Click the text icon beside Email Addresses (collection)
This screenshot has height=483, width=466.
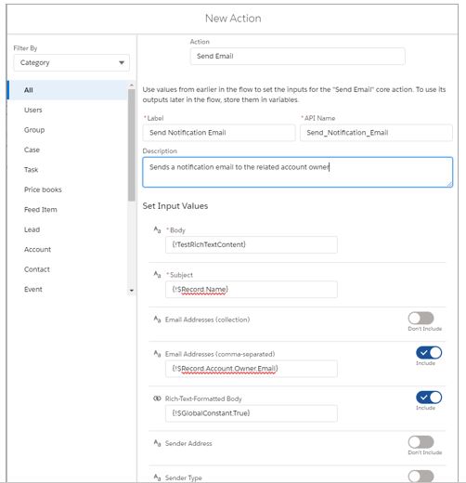pyautogui.click(x=157, y=319)
